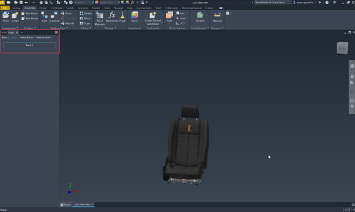Open the File menu
Screen dimensions: 355x212
[5, 8]
